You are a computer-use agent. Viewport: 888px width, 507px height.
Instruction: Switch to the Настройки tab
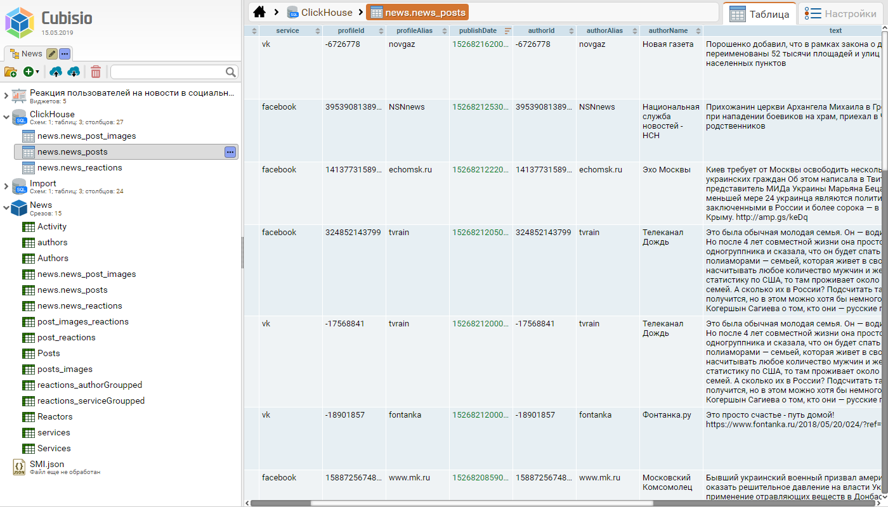(841, 14)
